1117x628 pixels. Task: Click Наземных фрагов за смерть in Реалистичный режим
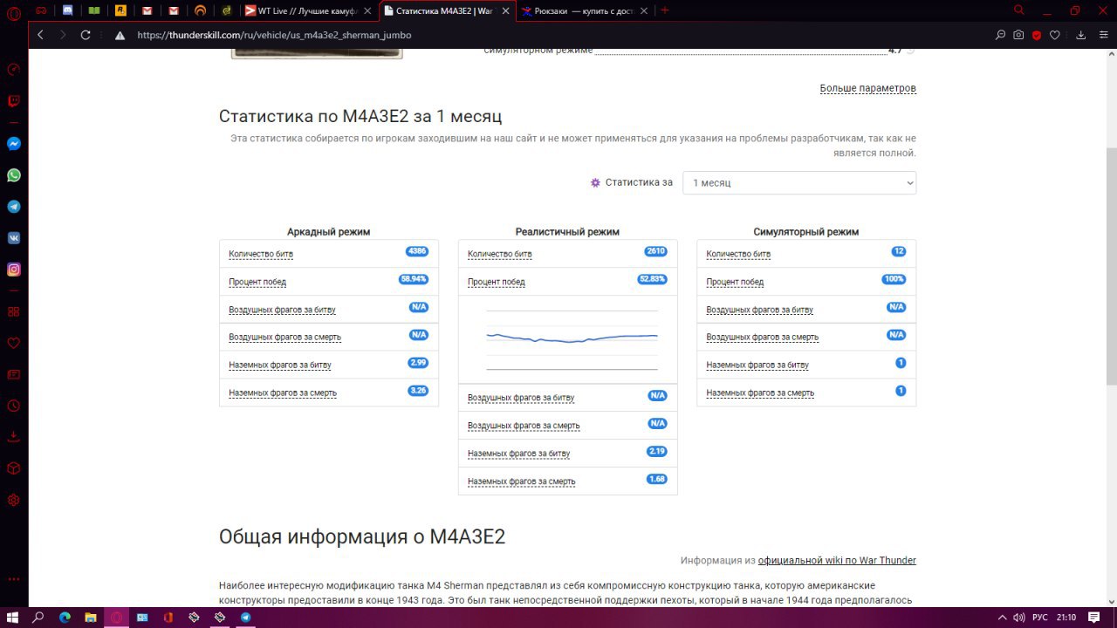(x=521, y=481)
